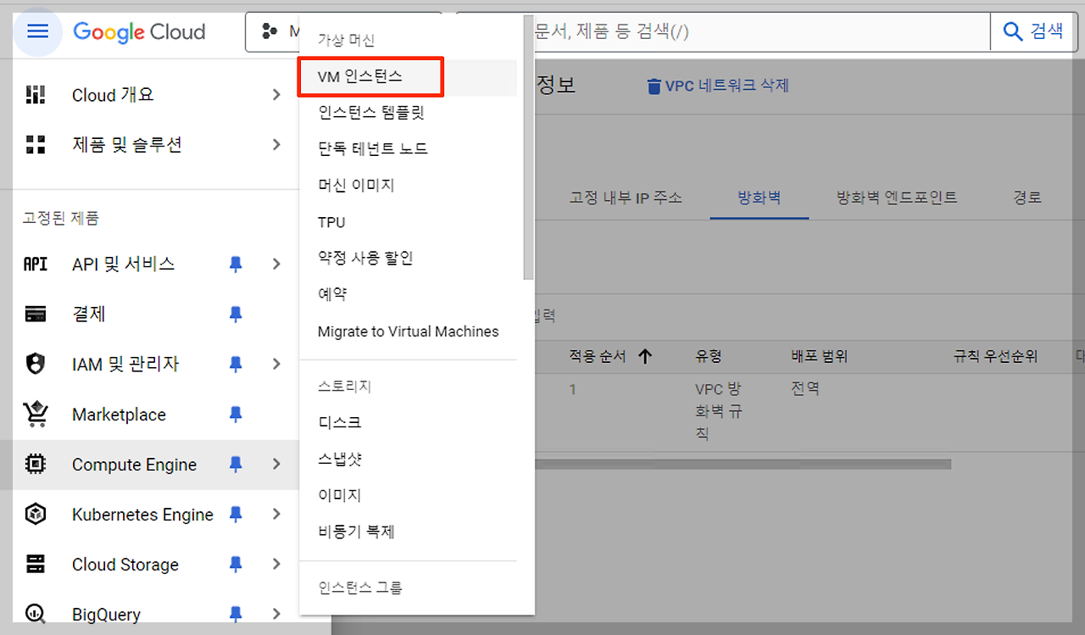This screenshot has width=1085, height=635.
Task: Click the 제품 및 솔루션 grid icon
Action: pos(36,145)
